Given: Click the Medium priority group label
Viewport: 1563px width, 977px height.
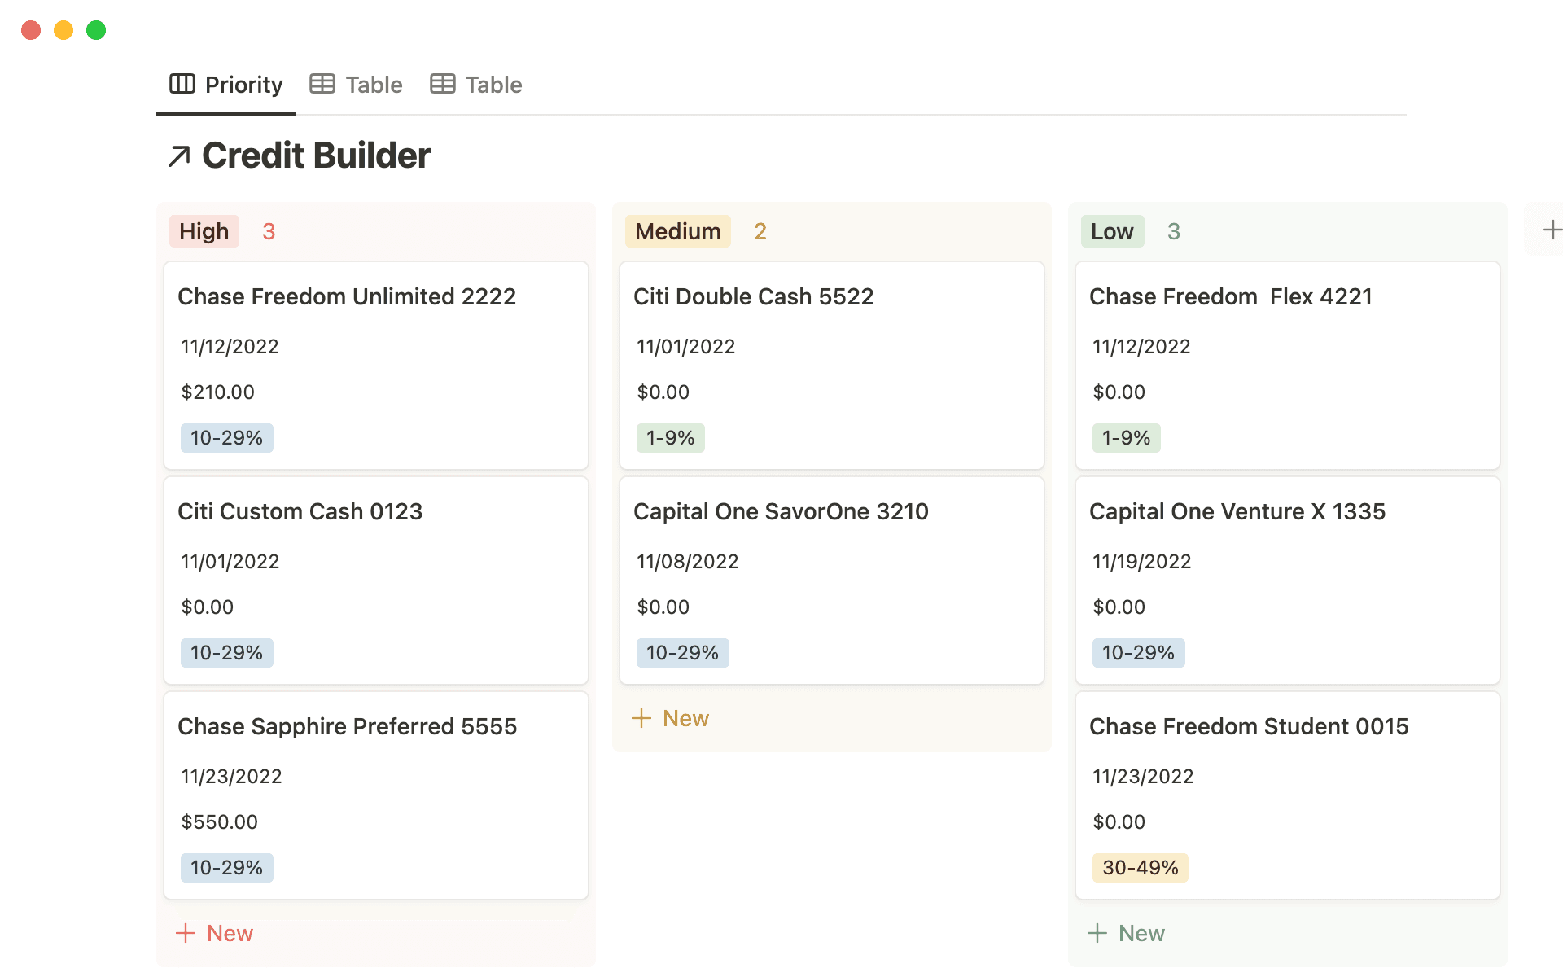Looking at the screenshot, I should click(x=678, y=231).
